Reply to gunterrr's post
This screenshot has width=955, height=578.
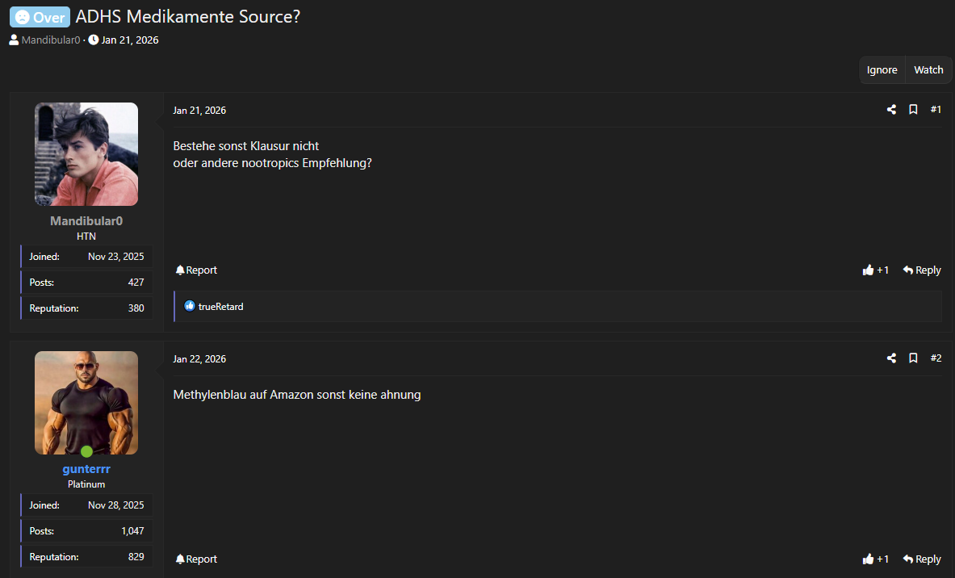pos(922,559)
